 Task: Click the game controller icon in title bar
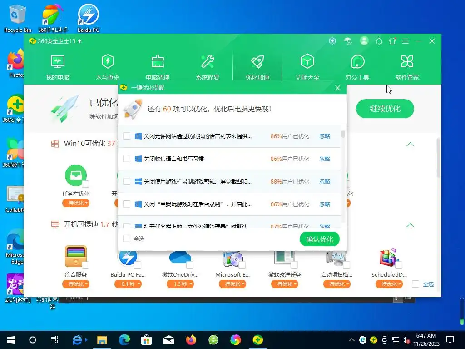[x=379, y=41]
